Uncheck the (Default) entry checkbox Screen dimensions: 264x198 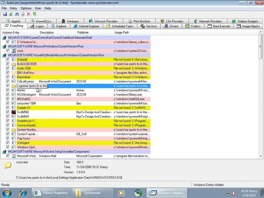pyautogui.click(x=7, y=60)
